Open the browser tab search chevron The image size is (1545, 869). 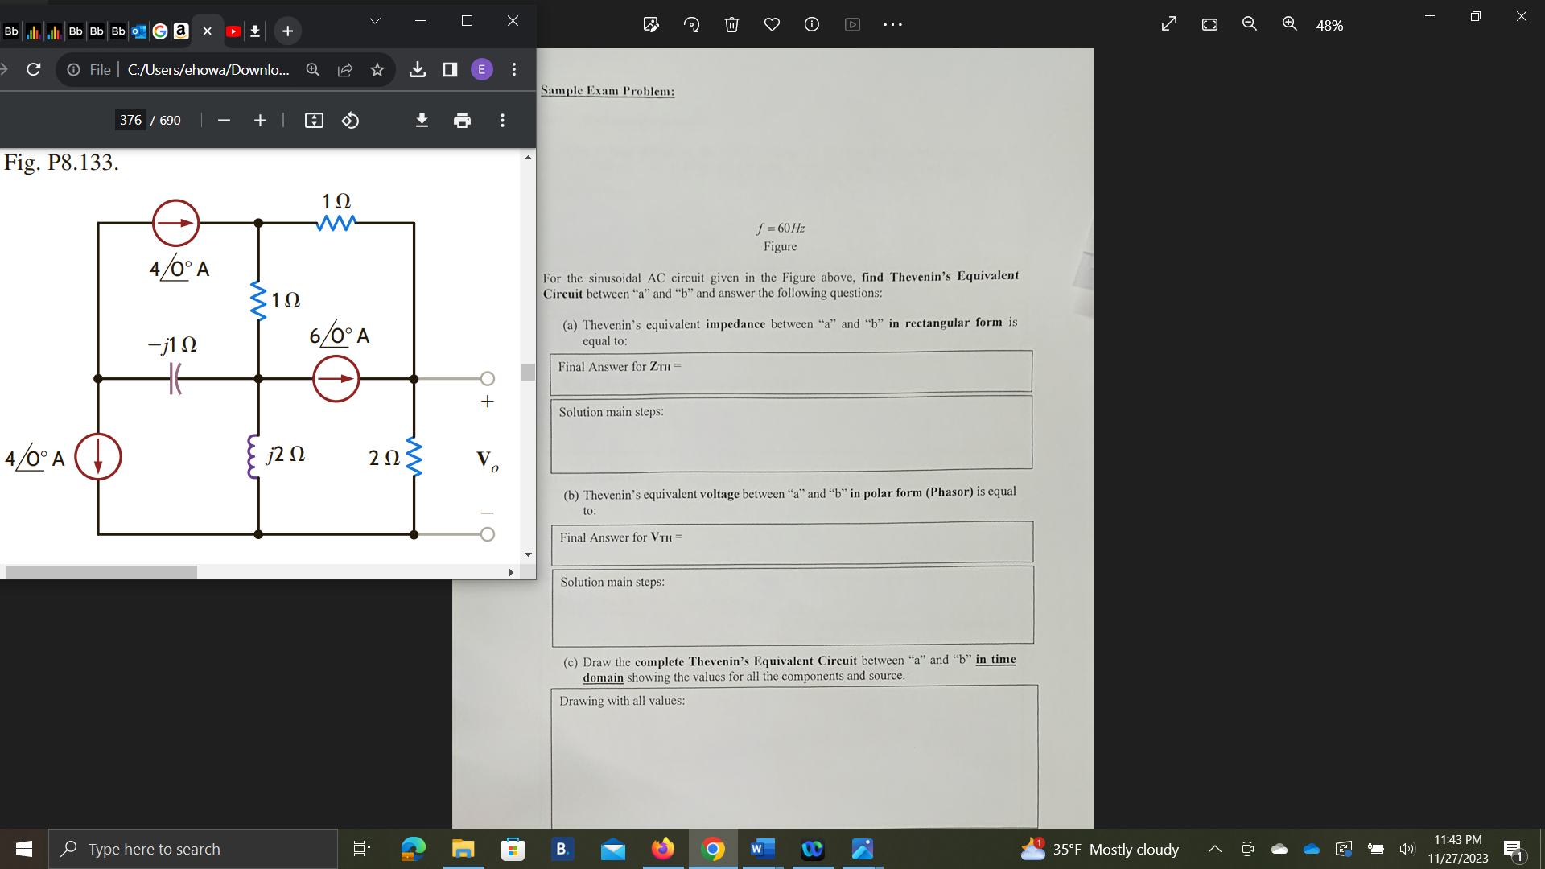click(375, 21)
